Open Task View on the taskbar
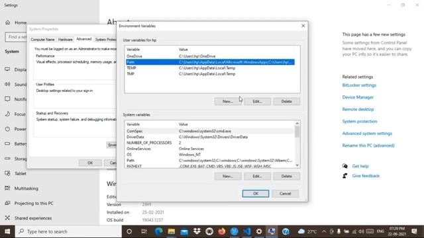The width and height of the screenshot is (424, 238). coord(144,231)
